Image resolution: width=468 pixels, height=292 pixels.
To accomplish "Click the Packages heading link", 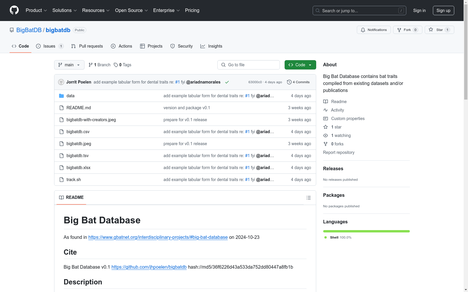I will [334, 195].
